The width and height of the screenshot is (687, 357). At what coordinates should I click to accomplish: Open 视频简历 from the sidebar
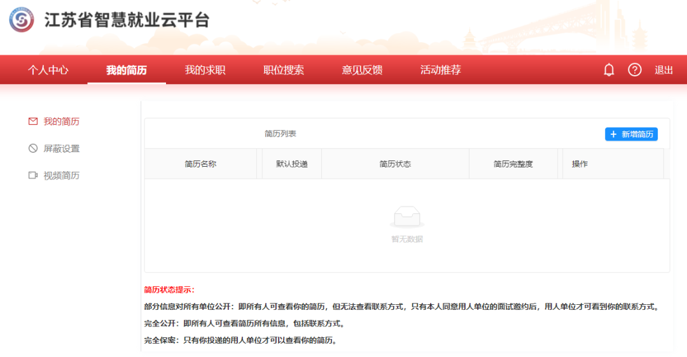point(61,175)
